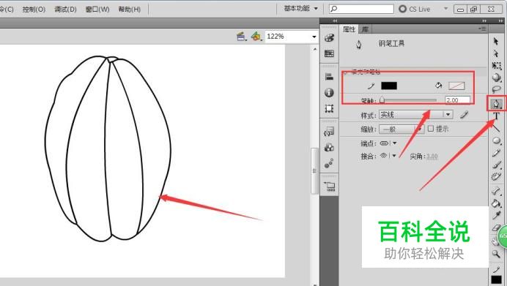507x286 pixels.
Task: Open the 基本功能 workspace dropdown
Action: pos(300,8)
